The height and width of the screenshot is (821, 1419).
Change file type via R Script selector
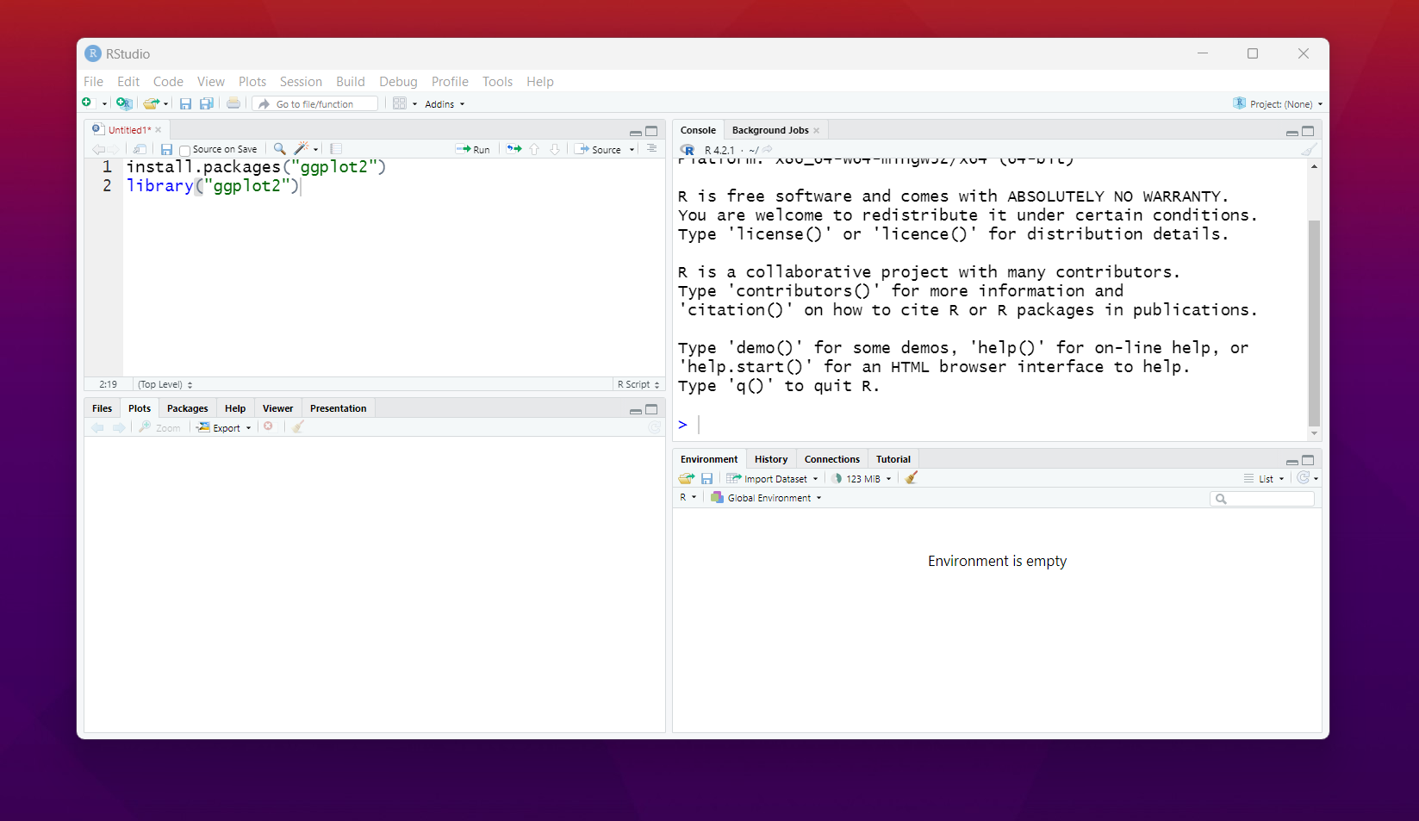(638, 384)
